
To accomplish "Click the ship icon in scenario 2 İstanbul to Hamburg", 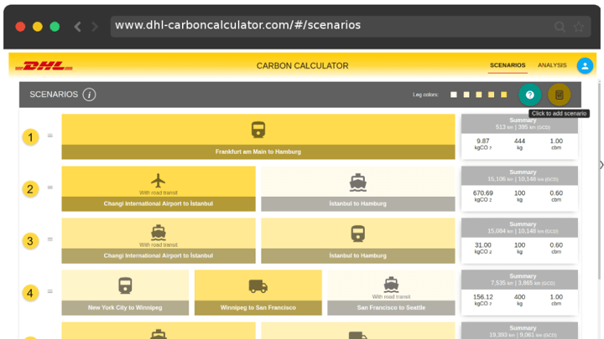I will tap(358, 182).
